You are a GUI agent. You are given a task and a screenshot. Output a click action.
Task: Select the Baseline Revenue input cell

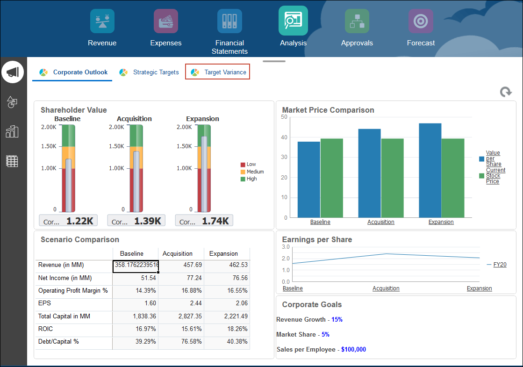point(135,266)
